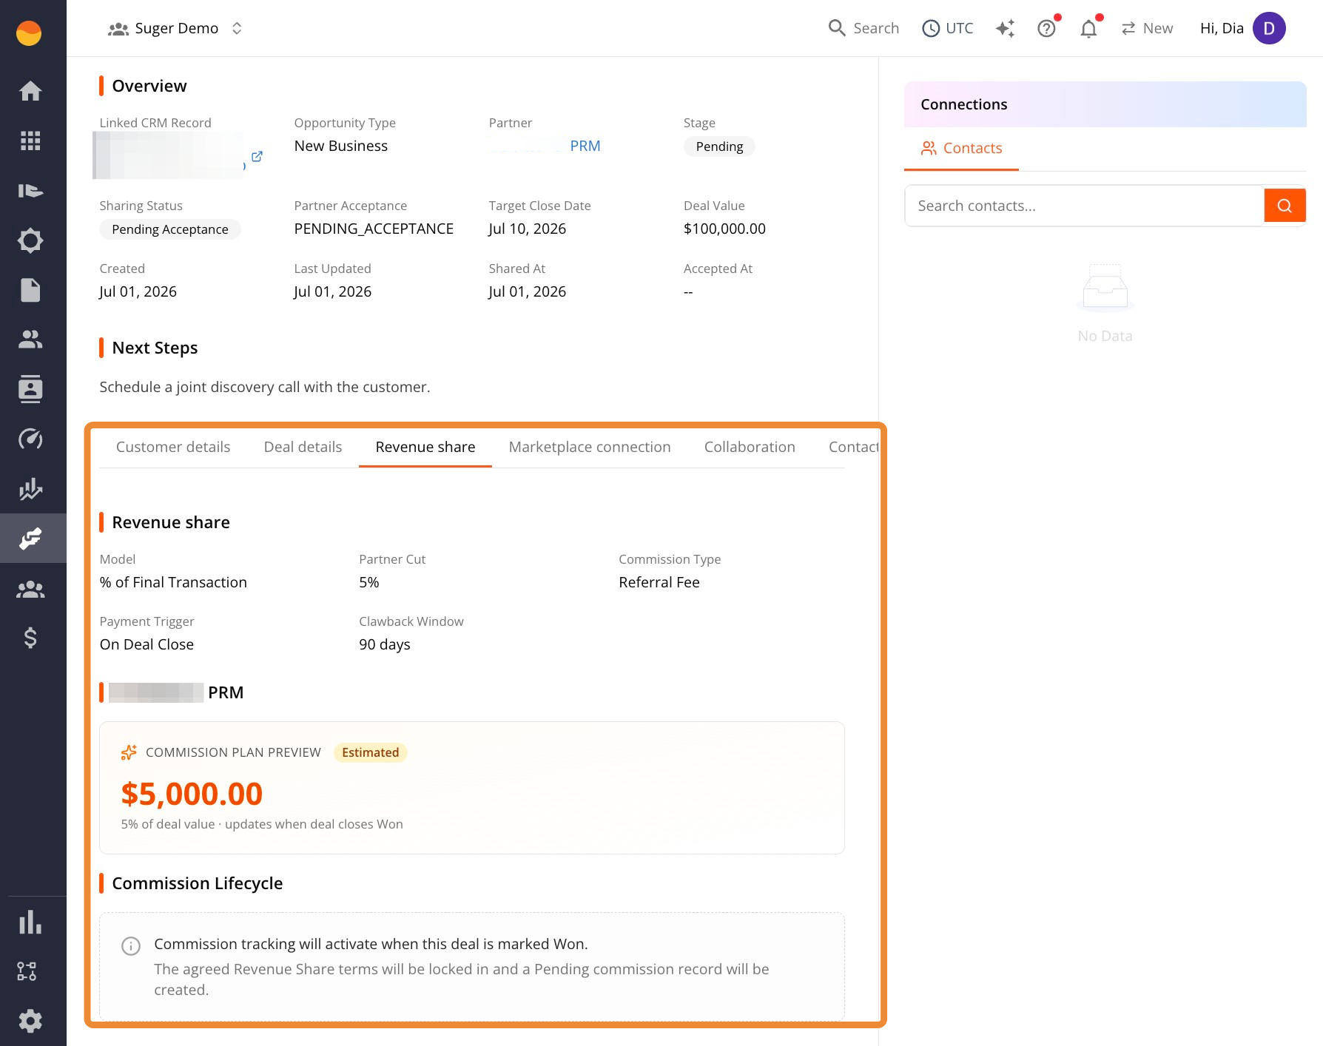Select the Revenue share tab
The width and height of the screenshot is (1323, 1046).
click(425, 447)
